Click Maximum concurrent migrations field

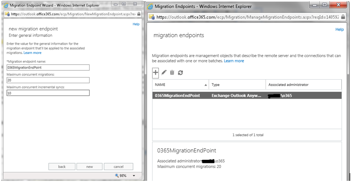click(x=48, y=80)
